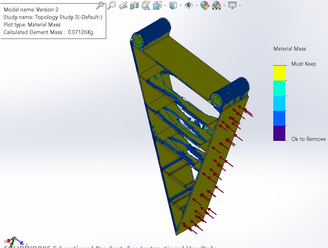Viewport: 328px width, 248px height.
Task: Click the Zoom to Fit icon
Action: coord(100,5)
